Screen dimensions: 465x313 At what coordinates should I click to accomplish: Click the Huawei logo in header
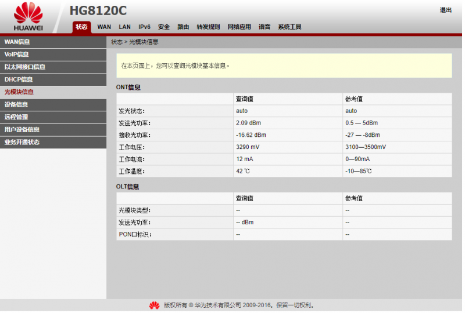(x=28, y=16)
